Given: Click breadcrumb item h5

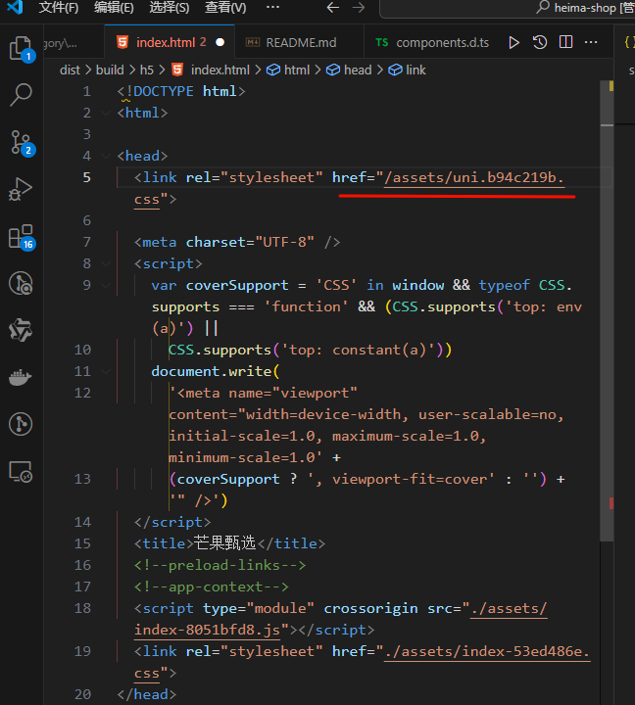Looking at the screenshot, I should 147,70.
